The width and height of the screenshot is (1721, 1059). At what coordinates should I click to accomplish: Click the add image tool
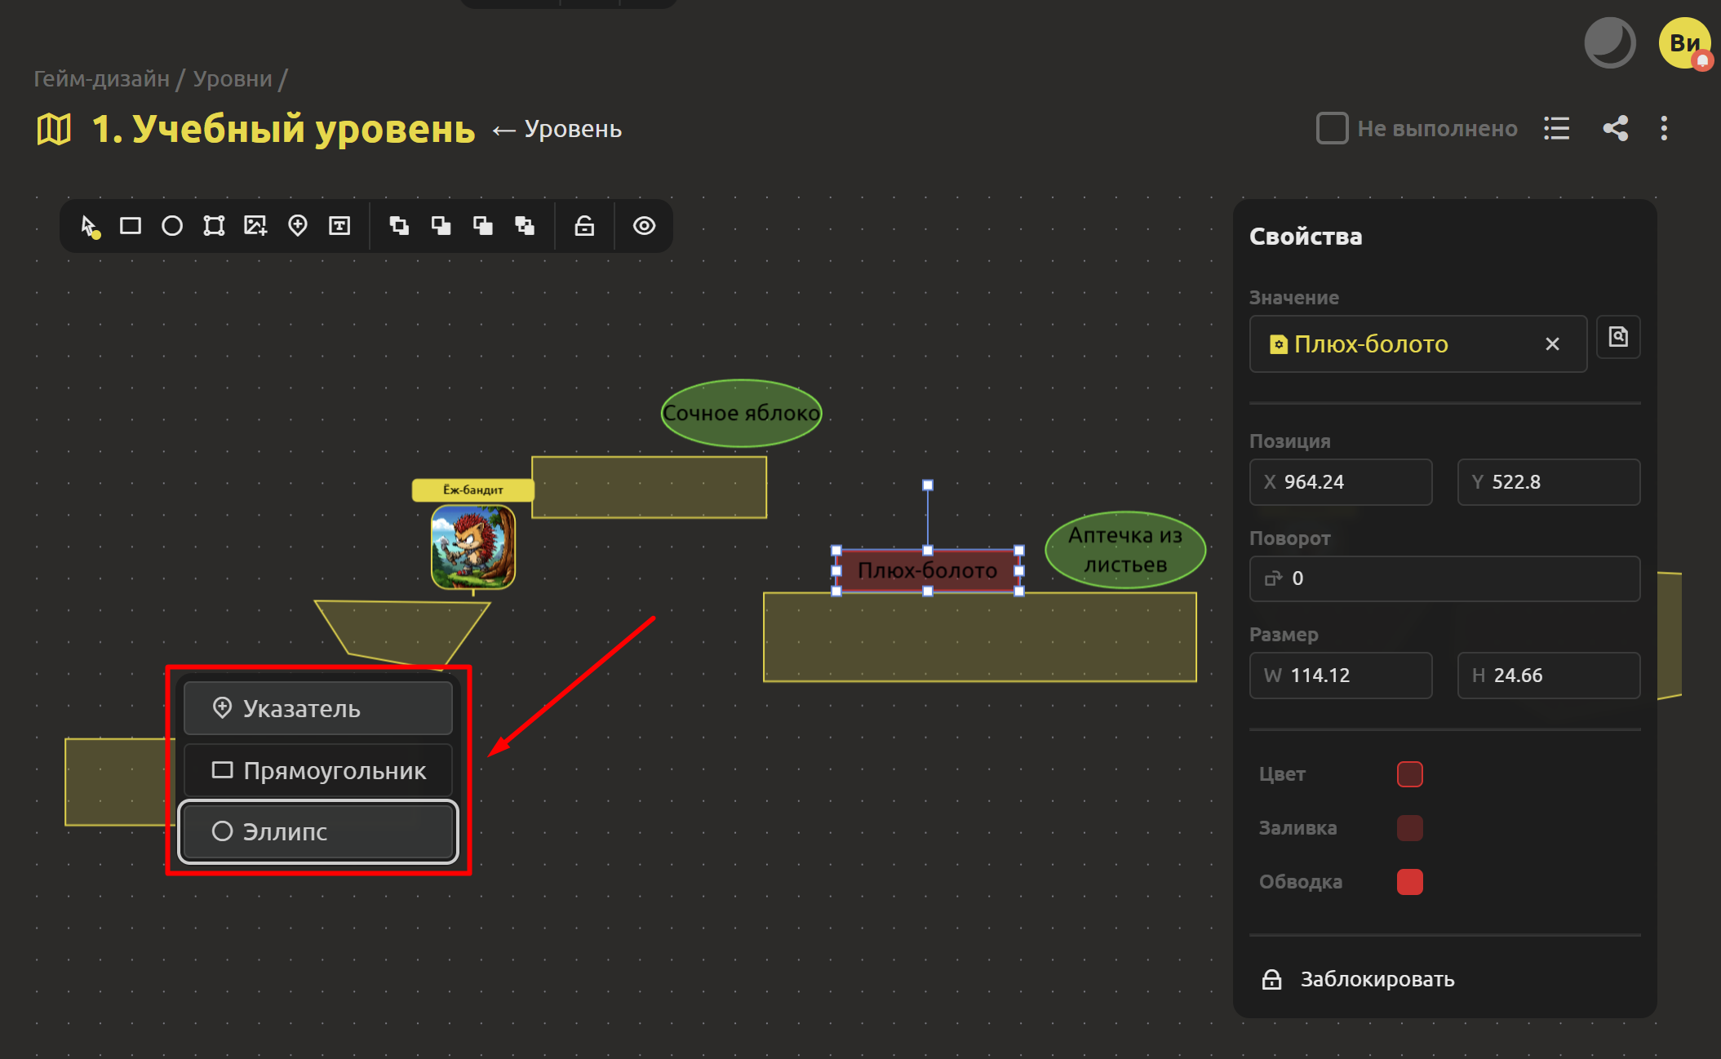pos(255,226)
